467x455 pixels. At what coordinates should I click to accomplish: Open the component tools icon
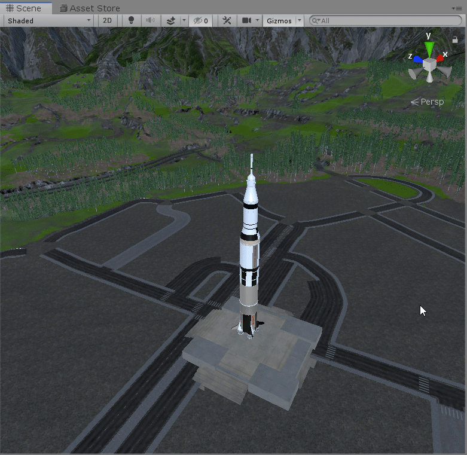[x=227, y=20]
